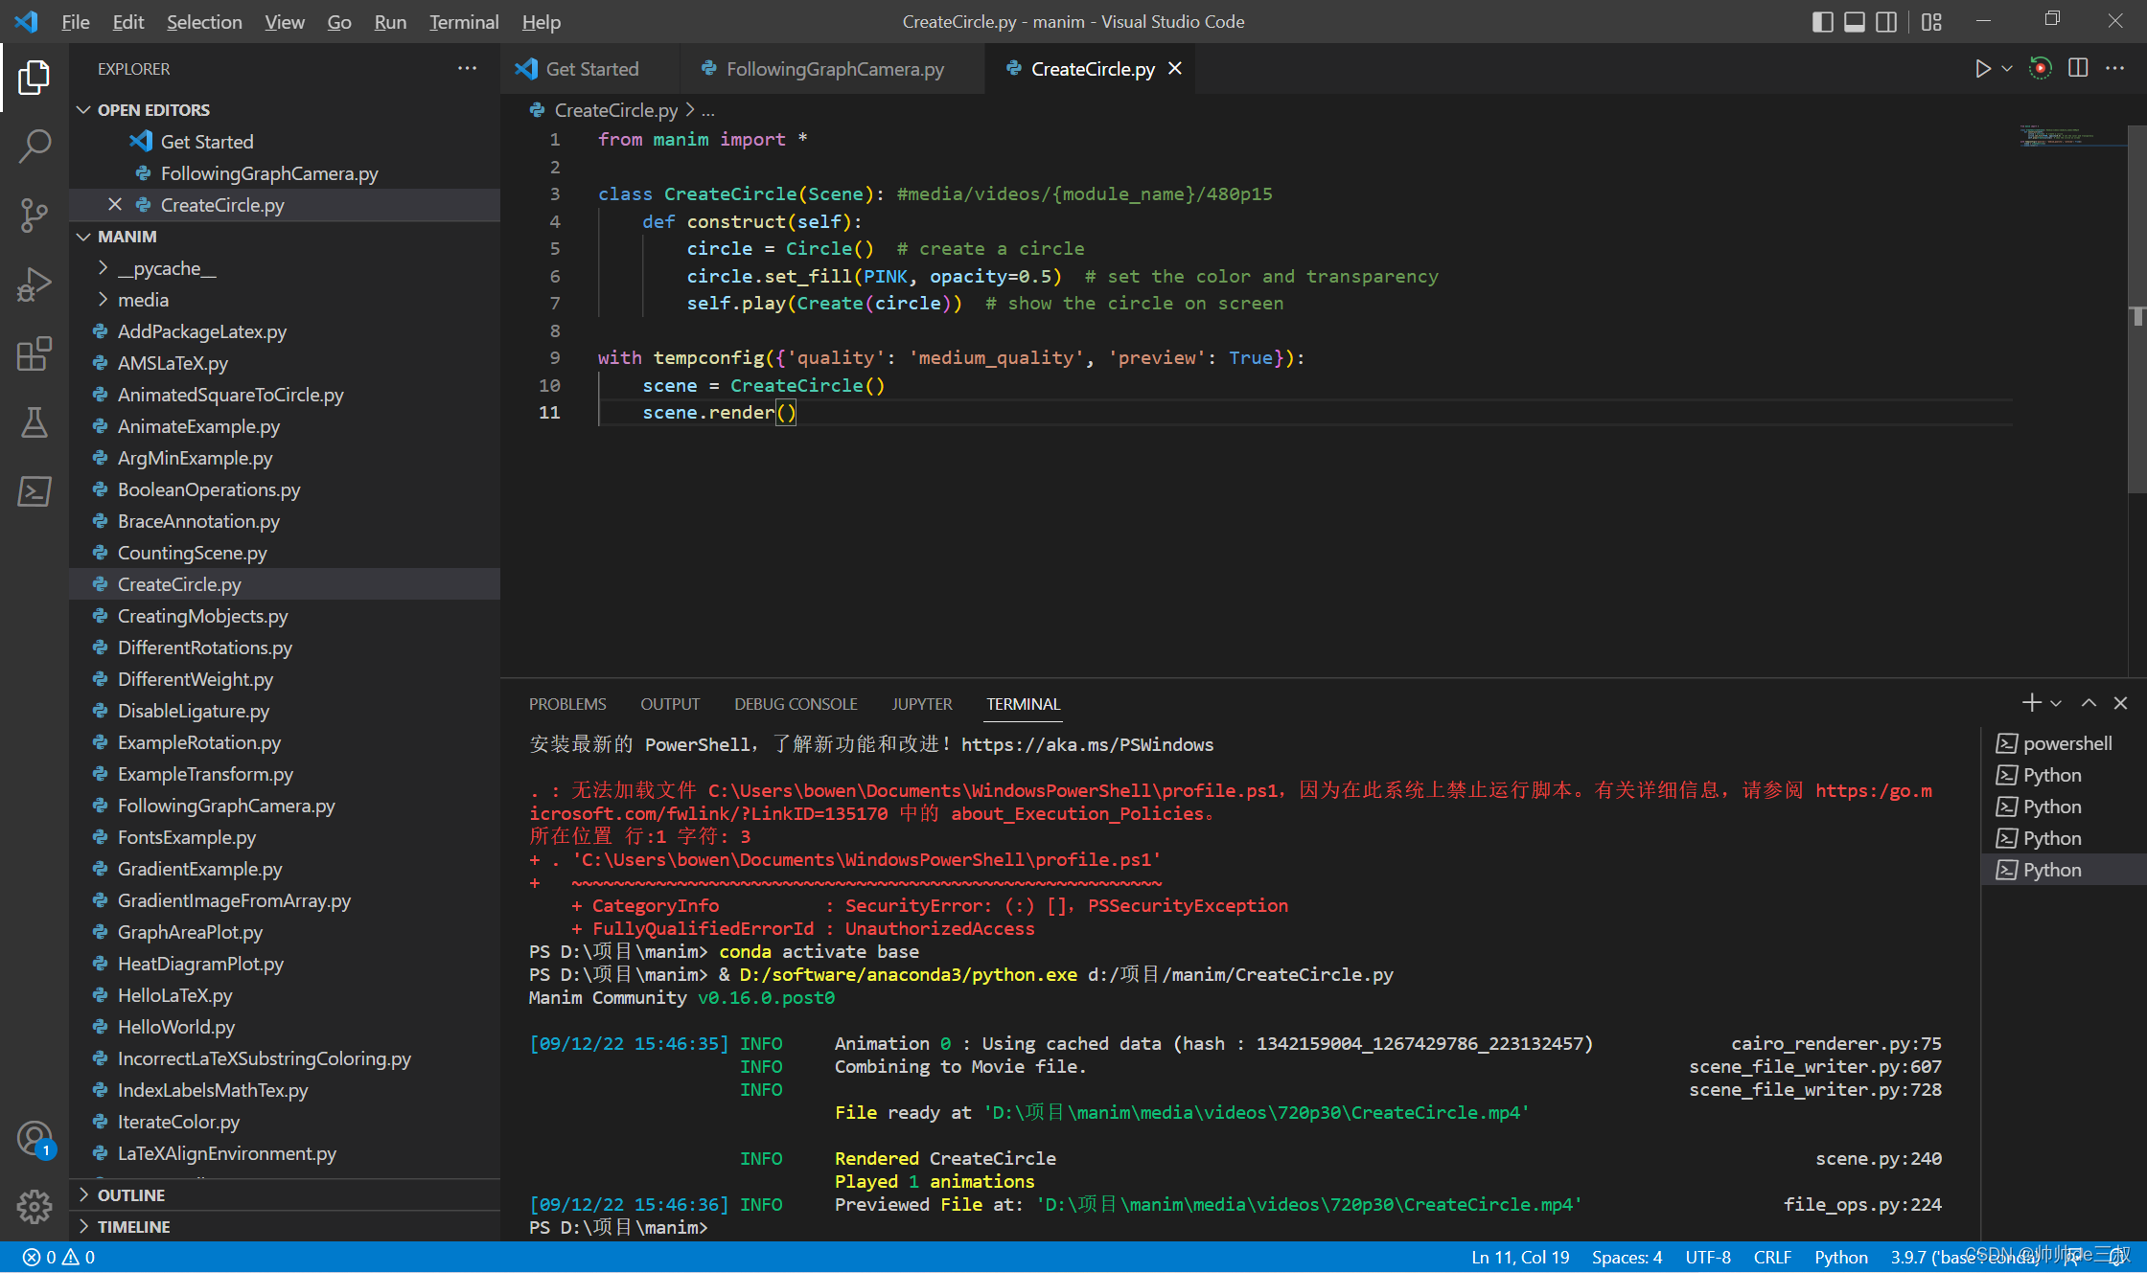This screenshot has height=1273, width=2147.
Task: Switch to the Debug Console tab
Action: (x=796, y=704)
